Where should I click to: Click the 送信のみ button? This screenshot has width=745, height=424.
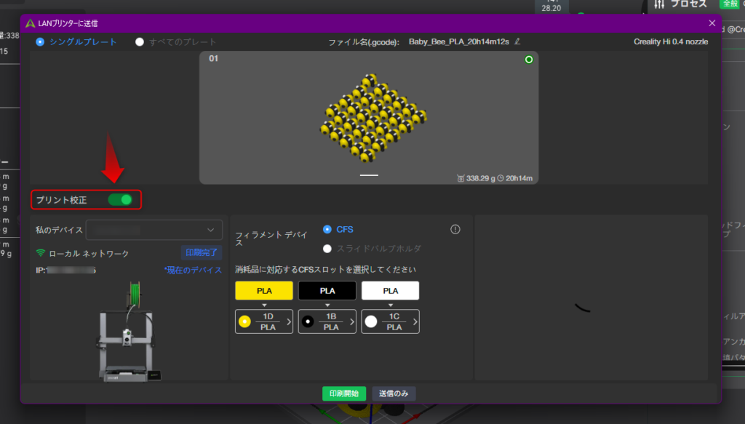pos(394,393)
